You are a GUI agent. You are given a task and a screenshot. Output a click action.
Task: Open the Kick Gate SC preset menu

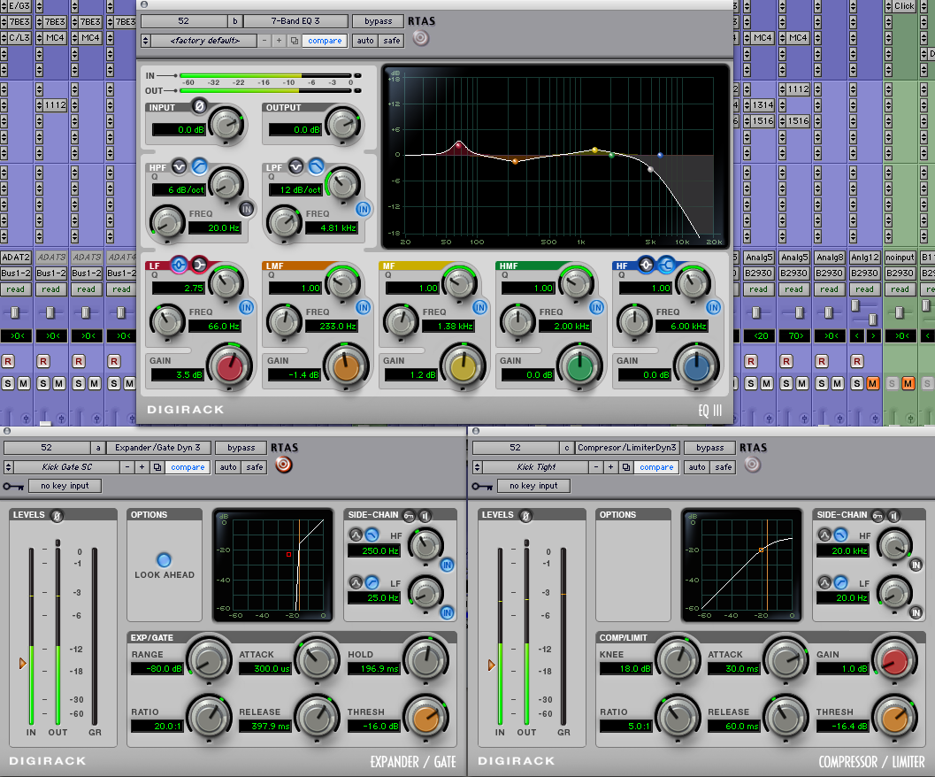pos(67,467)
